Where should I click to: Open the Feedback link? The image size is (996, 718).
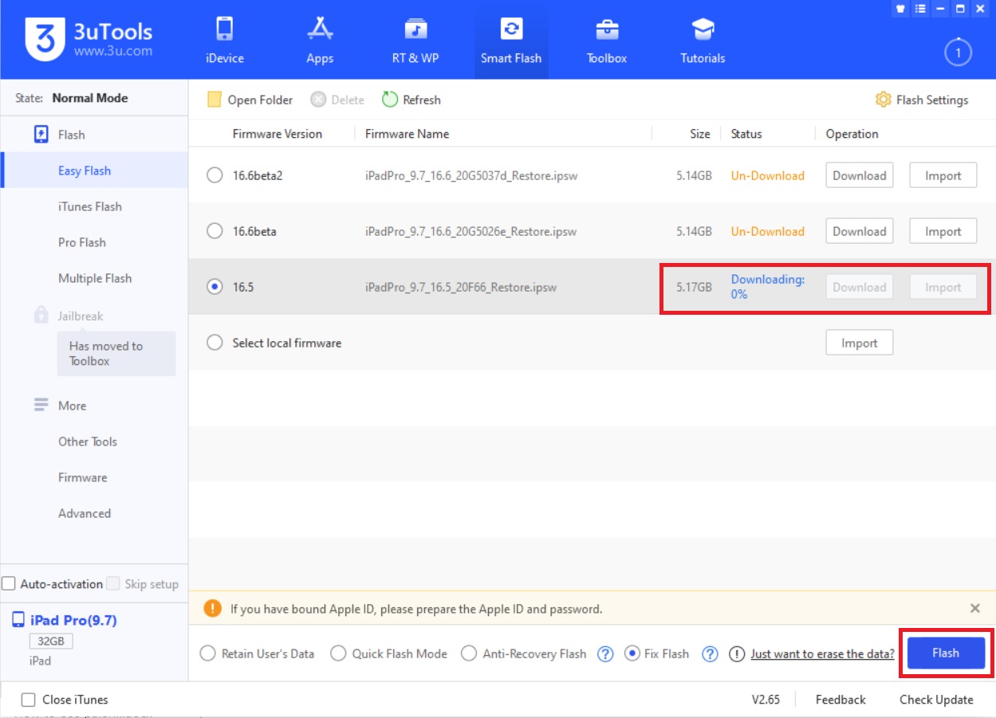pos(840,700)
